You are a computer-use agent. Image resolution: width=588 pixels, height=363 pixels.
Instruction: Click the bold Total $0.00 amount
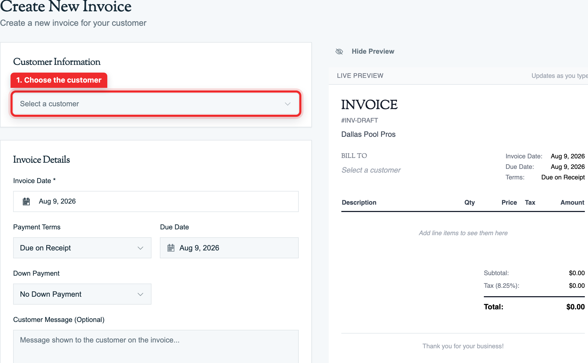[x=575, y=307]
